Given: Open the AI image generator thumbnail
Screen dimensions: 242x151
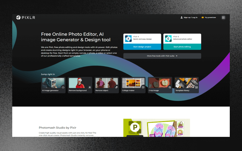Looking at the screenshot, I should 53,83.
